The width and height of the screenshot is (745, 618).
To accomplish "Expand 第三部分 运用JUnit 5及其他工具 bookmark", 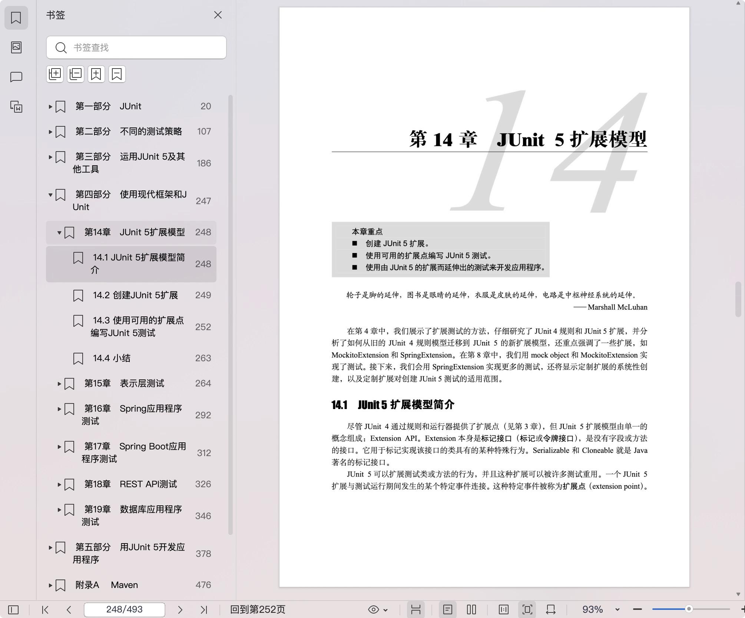I will [x=50, y=157].
